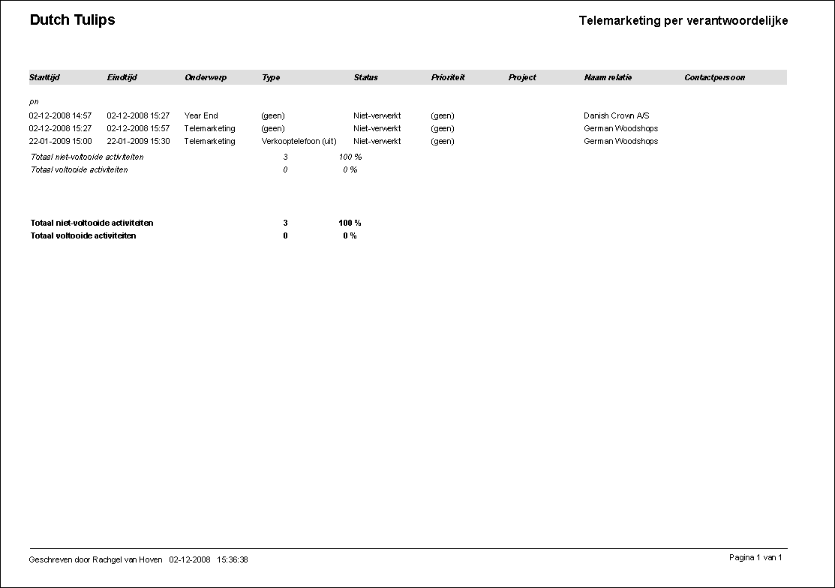Select the 'Starttijd' column header
Image resolution: width=835 pixels, height=588 pixels.
pos(44,78)
